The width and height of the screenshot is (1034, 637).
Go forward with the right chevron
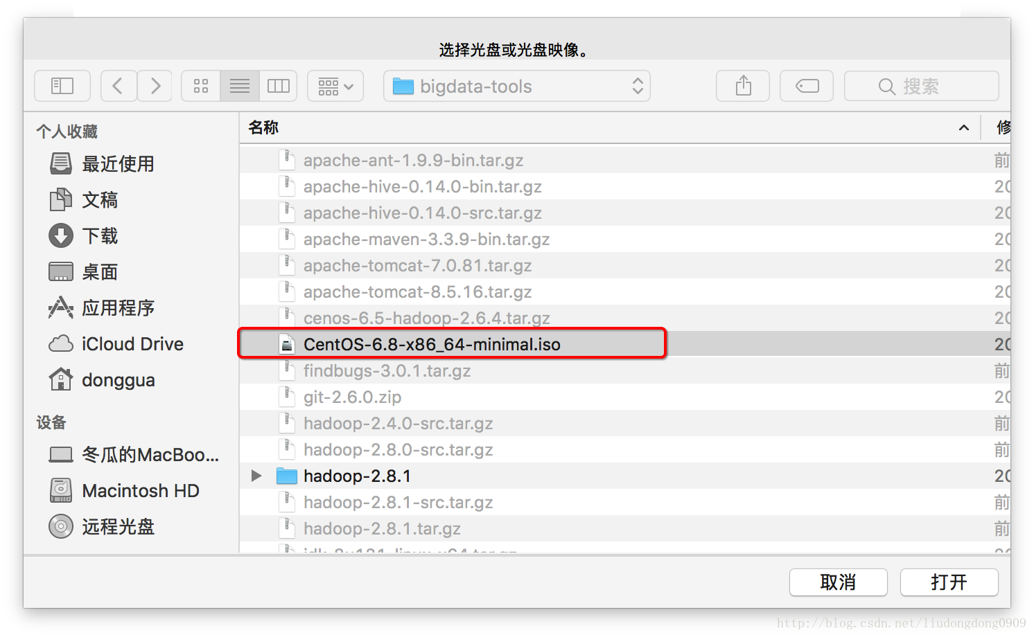pos(155,86)
